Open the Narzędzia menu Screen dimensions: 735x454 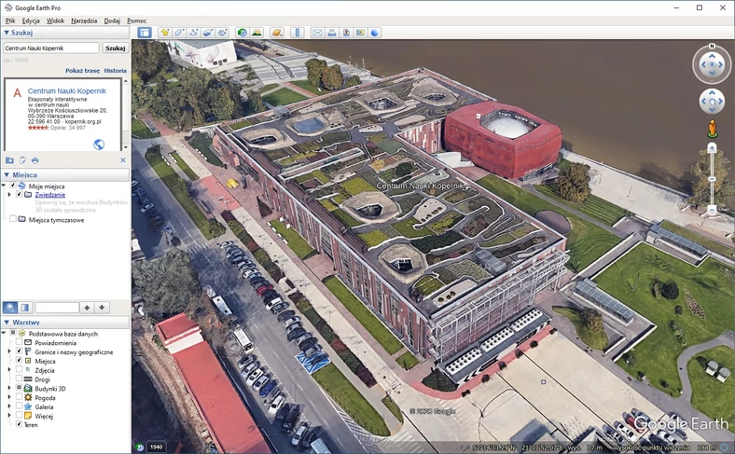[84, 20]
